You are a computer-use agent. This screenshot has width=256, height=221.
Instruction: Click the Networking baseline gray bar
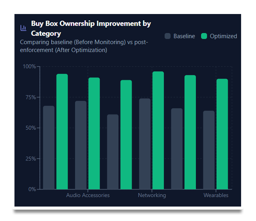145,144
